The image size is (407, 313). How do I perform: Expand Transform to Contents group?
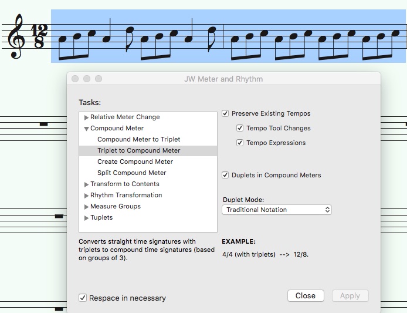point(87,184)
